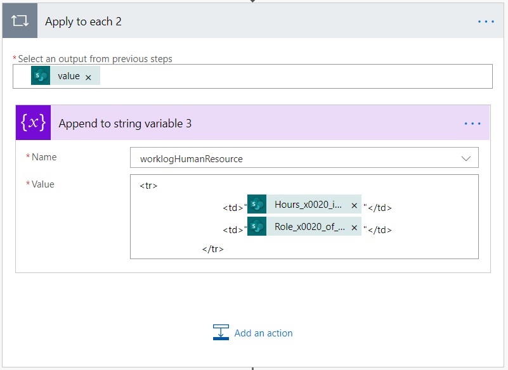
Task: Click the Add an action icon
Action: [x=221, y=333]
